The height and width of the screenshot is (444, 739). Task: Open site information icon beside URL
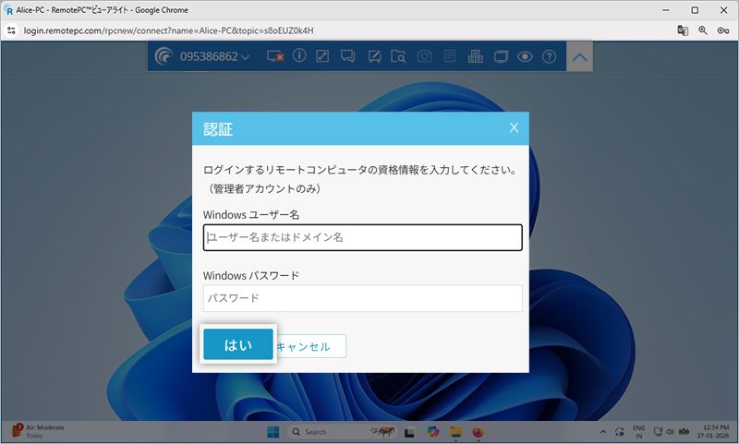(x=11, y=30)
